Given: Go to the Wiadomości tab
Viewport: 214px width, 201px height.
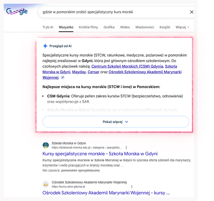Looking at the screenshot, I should click(x=145, y=27).
